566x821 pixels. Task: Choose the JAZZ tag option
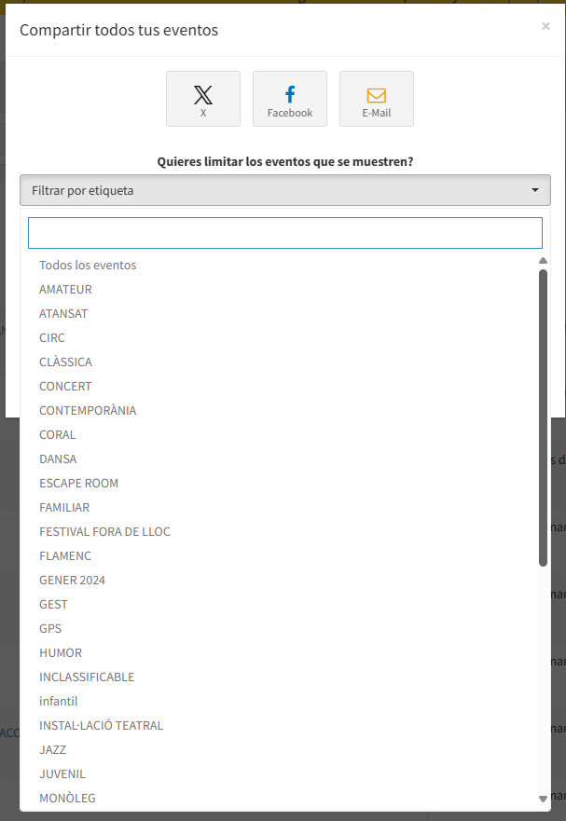[52, 750]
